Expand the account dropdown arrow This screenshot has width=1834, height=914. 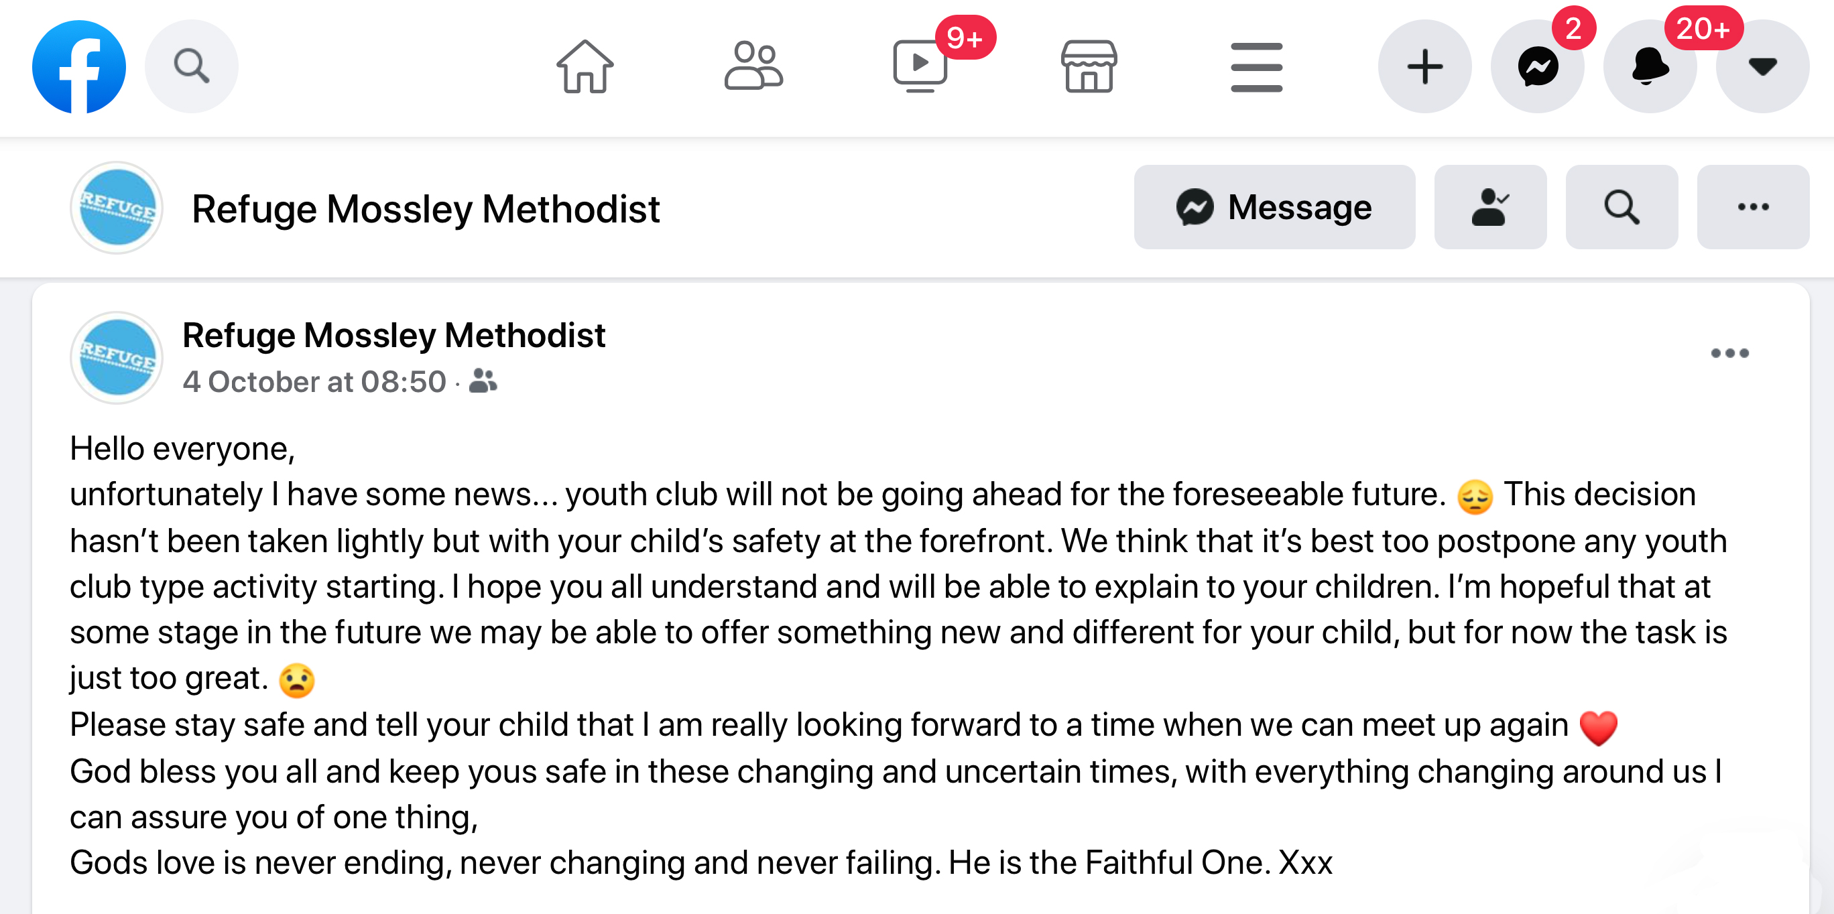pos(1762,67)
